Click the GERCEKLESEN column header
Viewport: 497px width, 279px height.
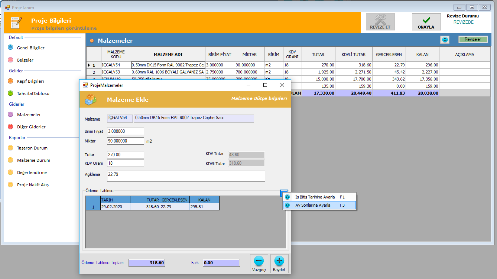[389, 54]
